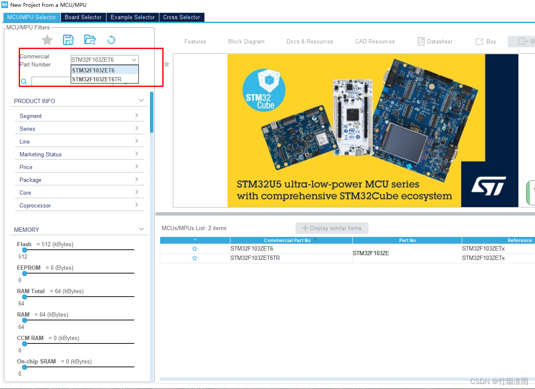Switch to Cross Selector tab
Viewport: 535px width, 389px height.
click(x=181, y=17)
